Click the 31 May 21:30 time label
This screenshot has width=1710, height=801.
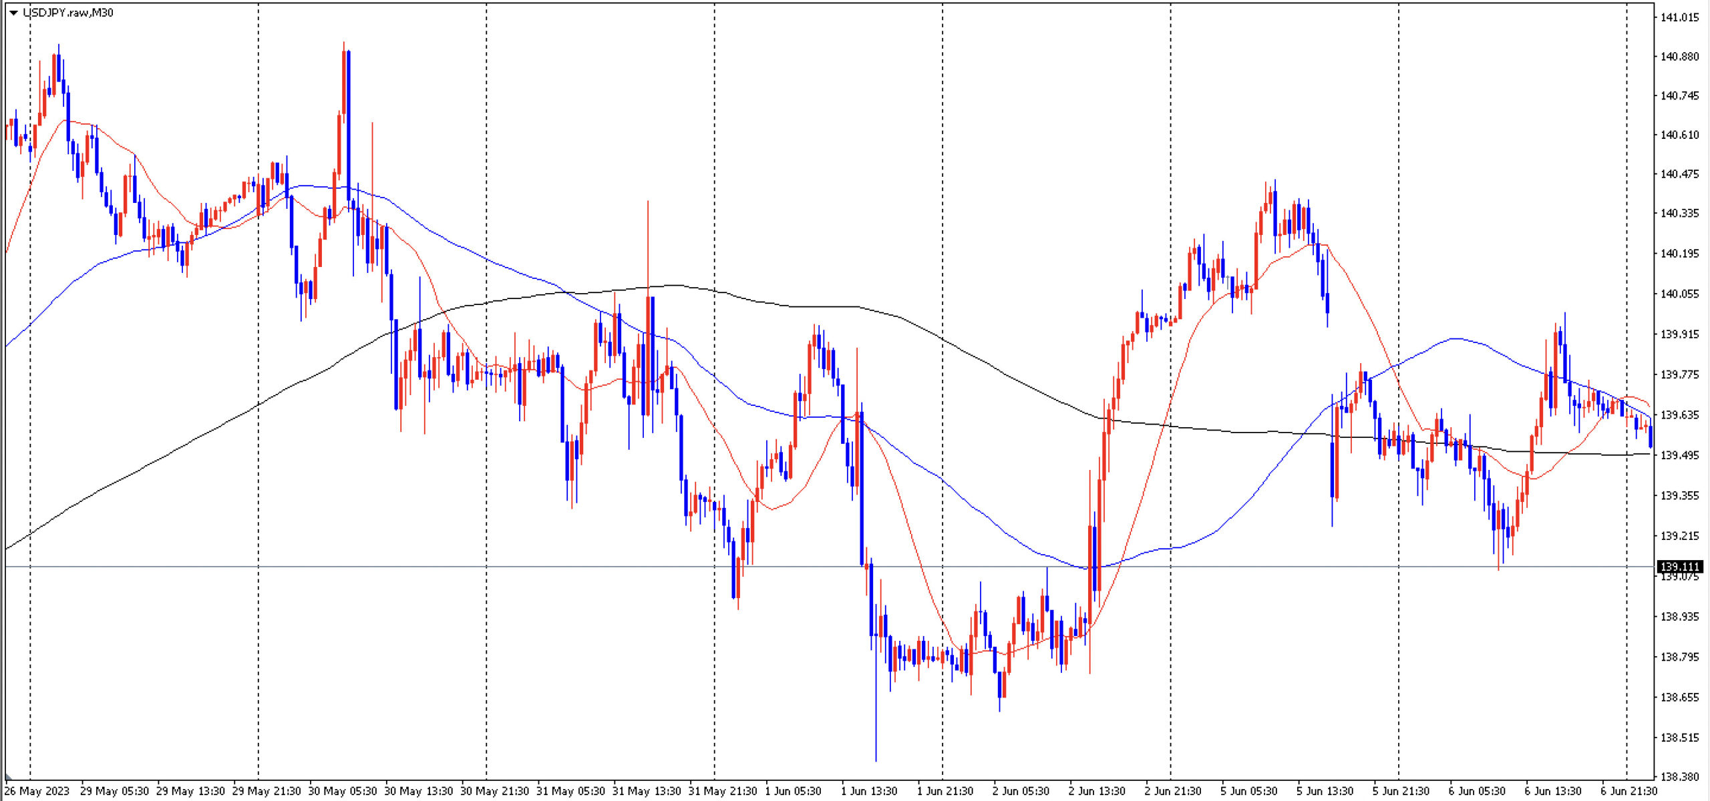pyautogui.click(x=723, y=792)
